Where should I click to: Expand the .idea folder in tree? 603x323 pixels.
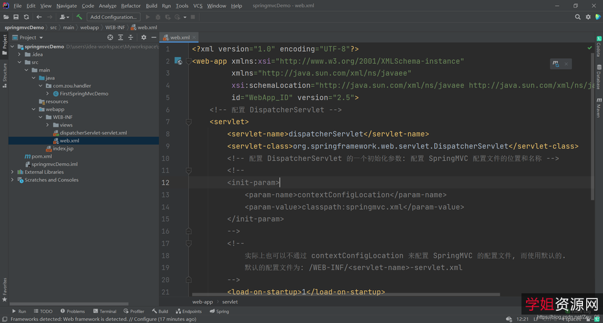tap(19, 54)
